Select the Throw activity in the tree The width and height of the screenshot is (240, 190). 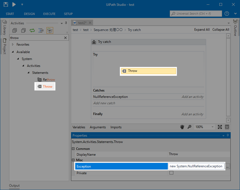coord(45,87)
